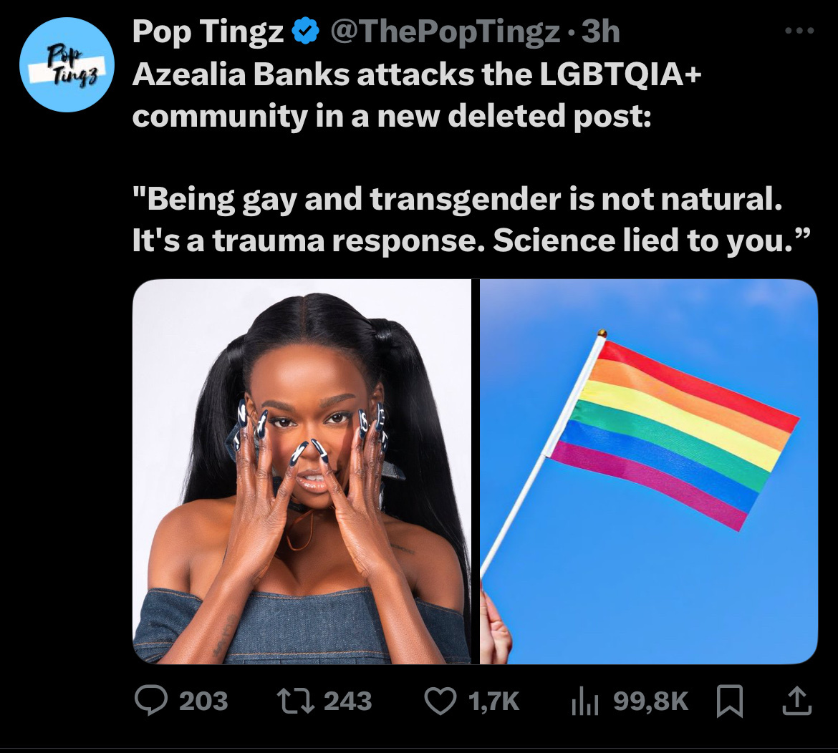Image resolution: width=838 pixels, height=753 pixels.
Task: Open the rainbow flag photo
Action: tap(649, 472)
